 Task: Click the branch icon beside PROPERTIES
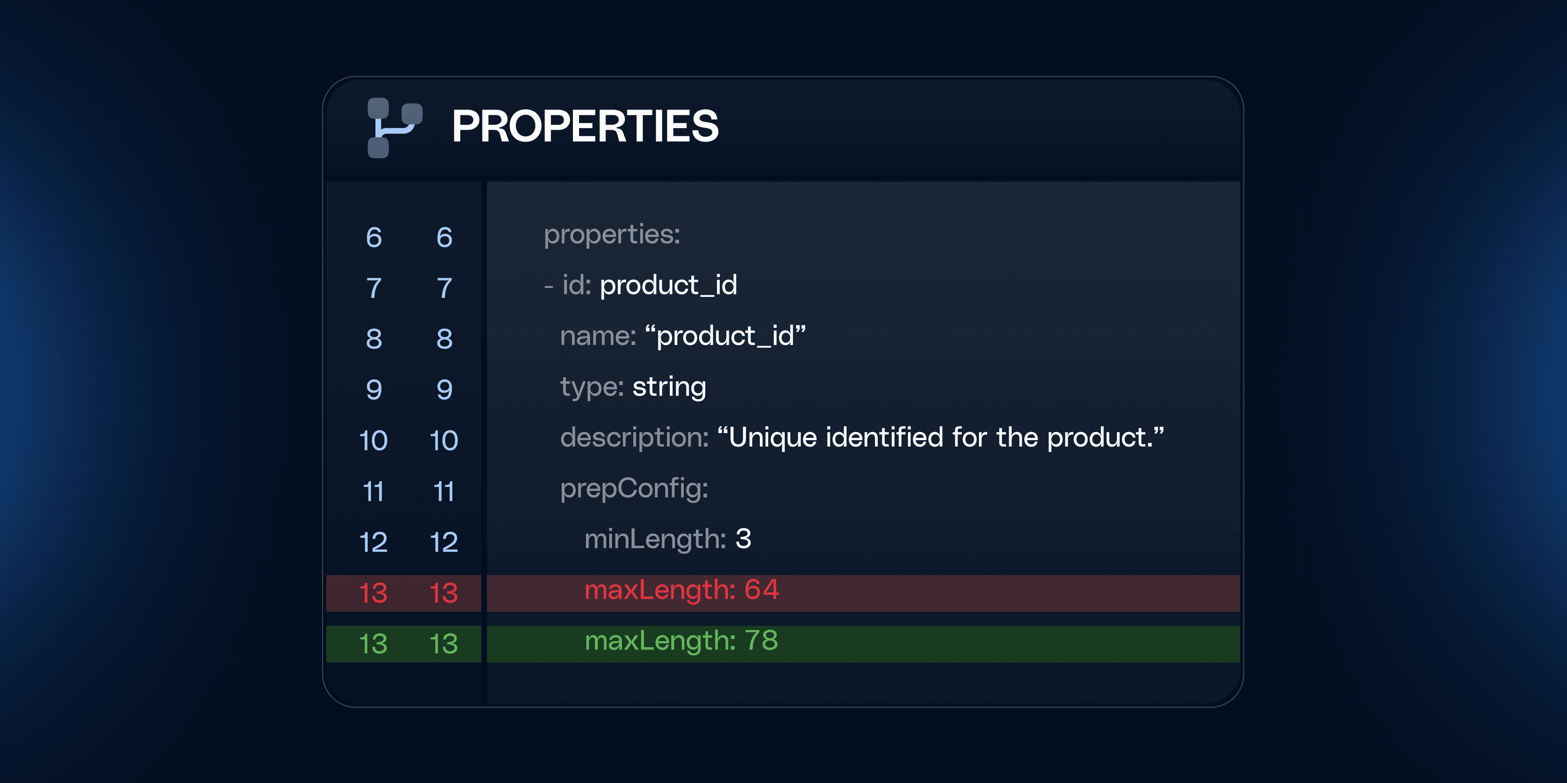[394, 128]
